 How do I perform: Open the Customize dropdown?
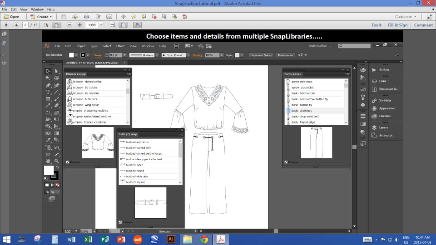point(406,17)
